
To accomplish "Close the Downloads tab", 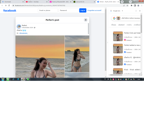I will [23, 2].
